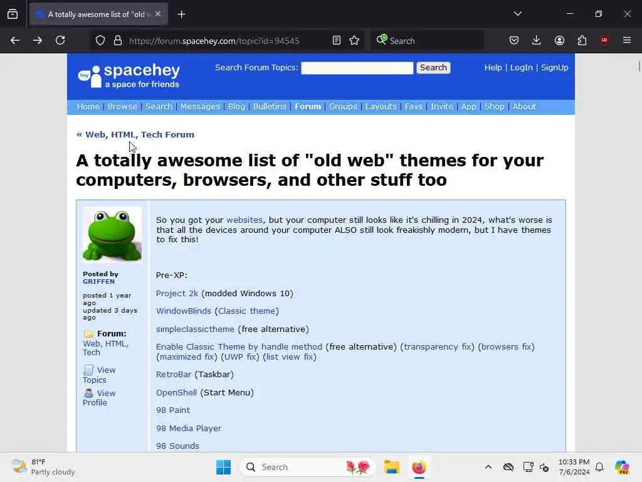Image resolution: width=642 pixels, height=482 pixels.
Task: Click Firefox icon in the taskbar
Action: 419,467
